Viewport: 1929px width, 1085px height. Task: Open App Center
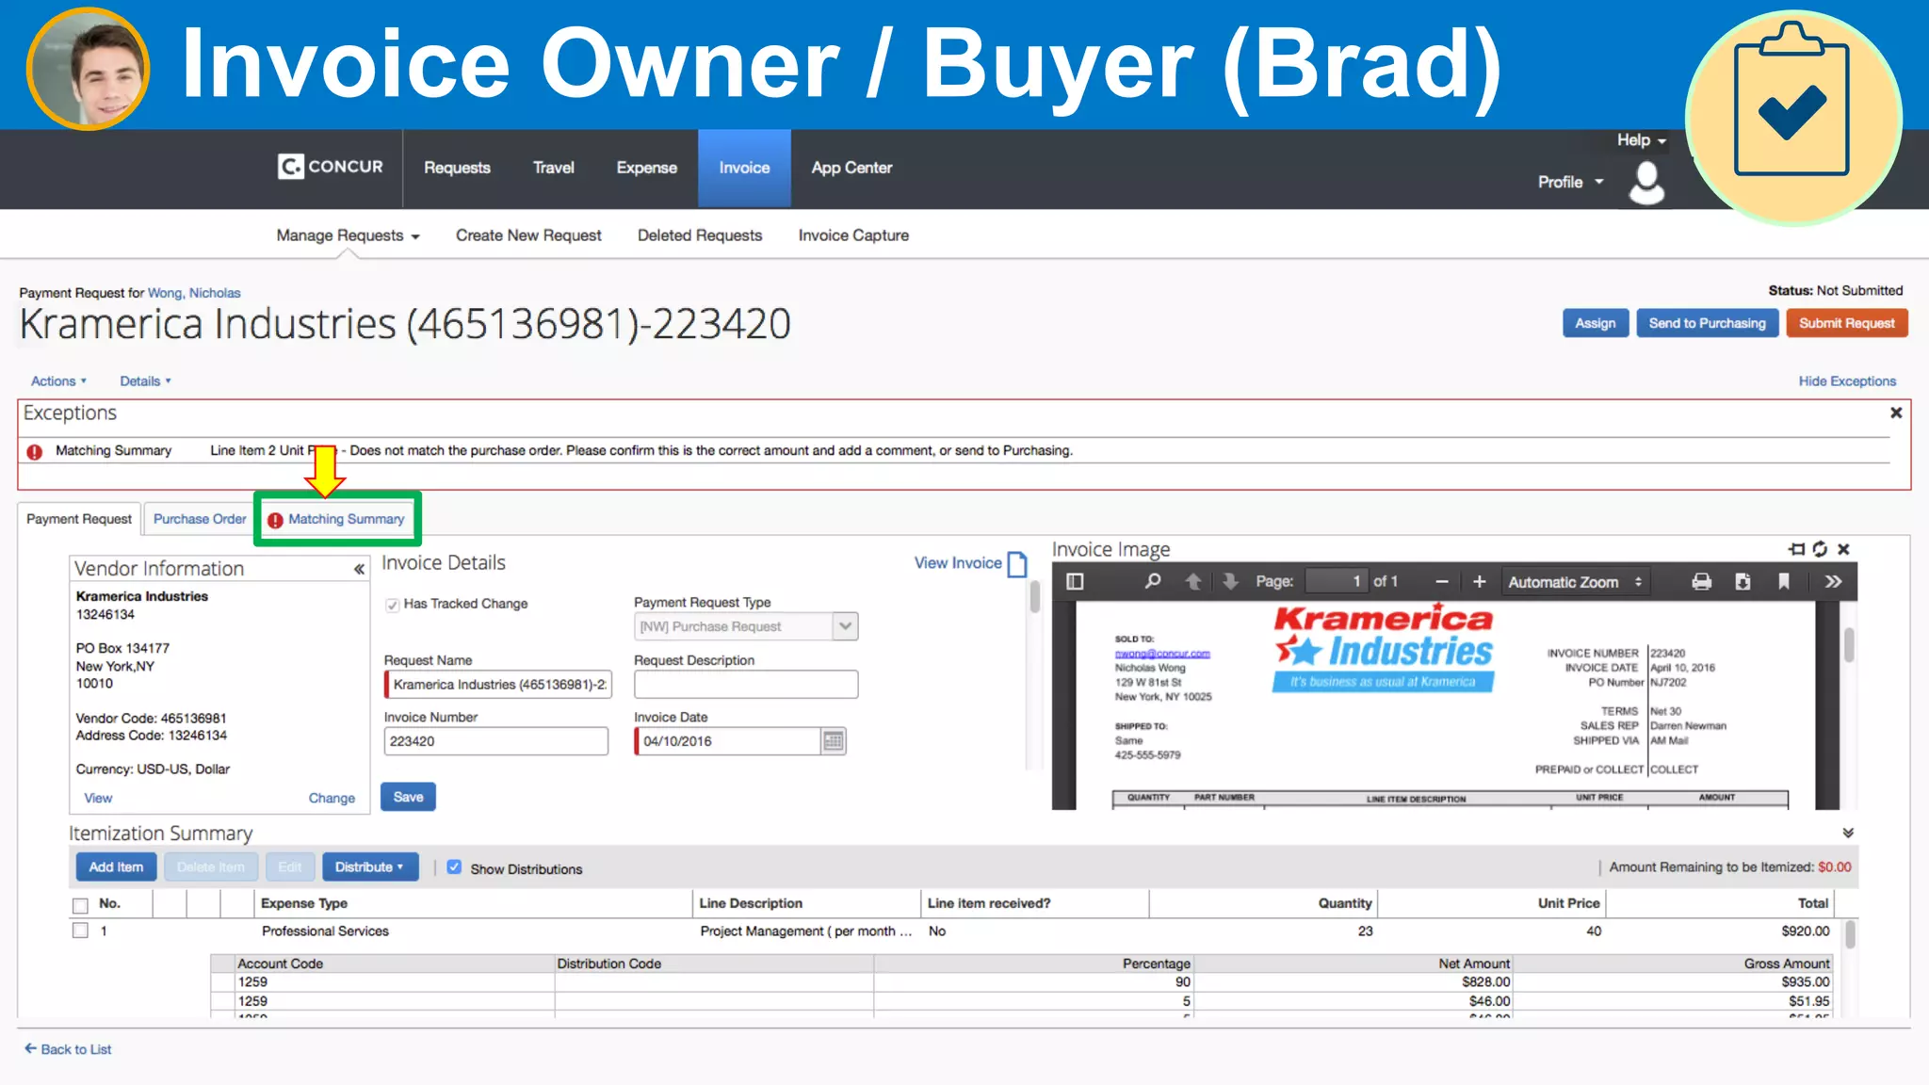tap(851, 168)
